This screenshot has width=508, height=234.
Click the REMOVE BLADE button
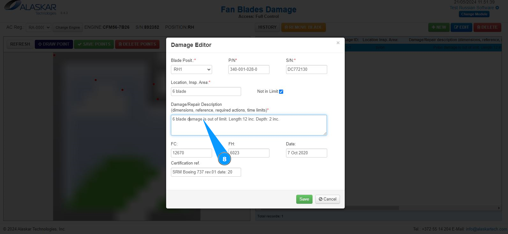(x=303, y=27)
